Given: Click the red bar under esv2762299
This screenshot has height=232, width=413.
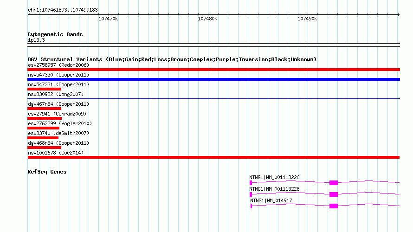Looking at the screenshot, I should coord(44,128).
